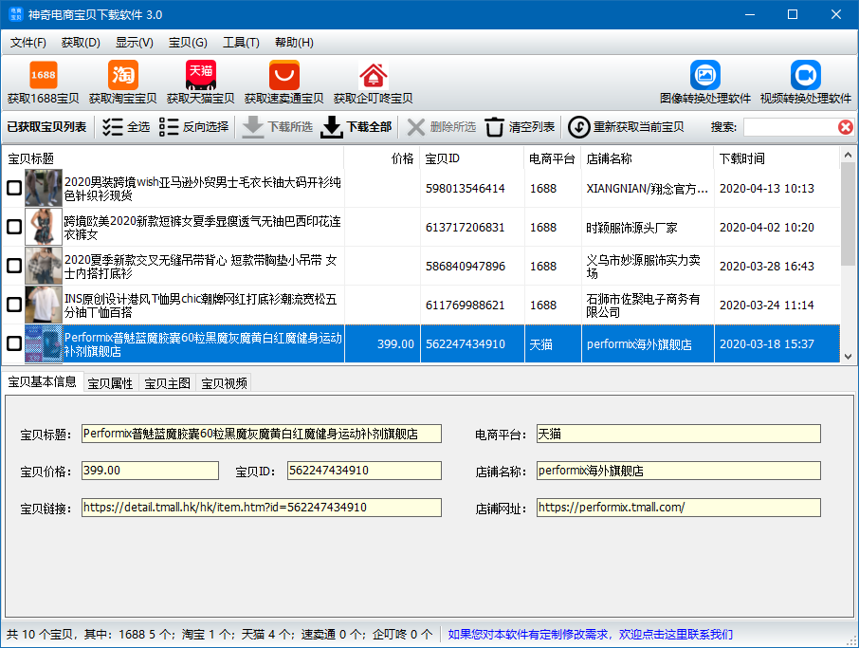
Task: Open the 获取(D) menu
Action: (81, 42)
